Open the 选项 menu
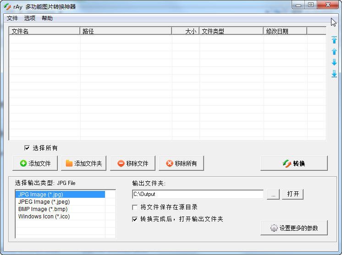 tap(30, 18)
